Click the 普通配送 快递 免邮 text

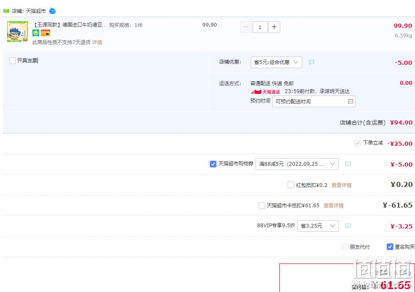(272, 83)
